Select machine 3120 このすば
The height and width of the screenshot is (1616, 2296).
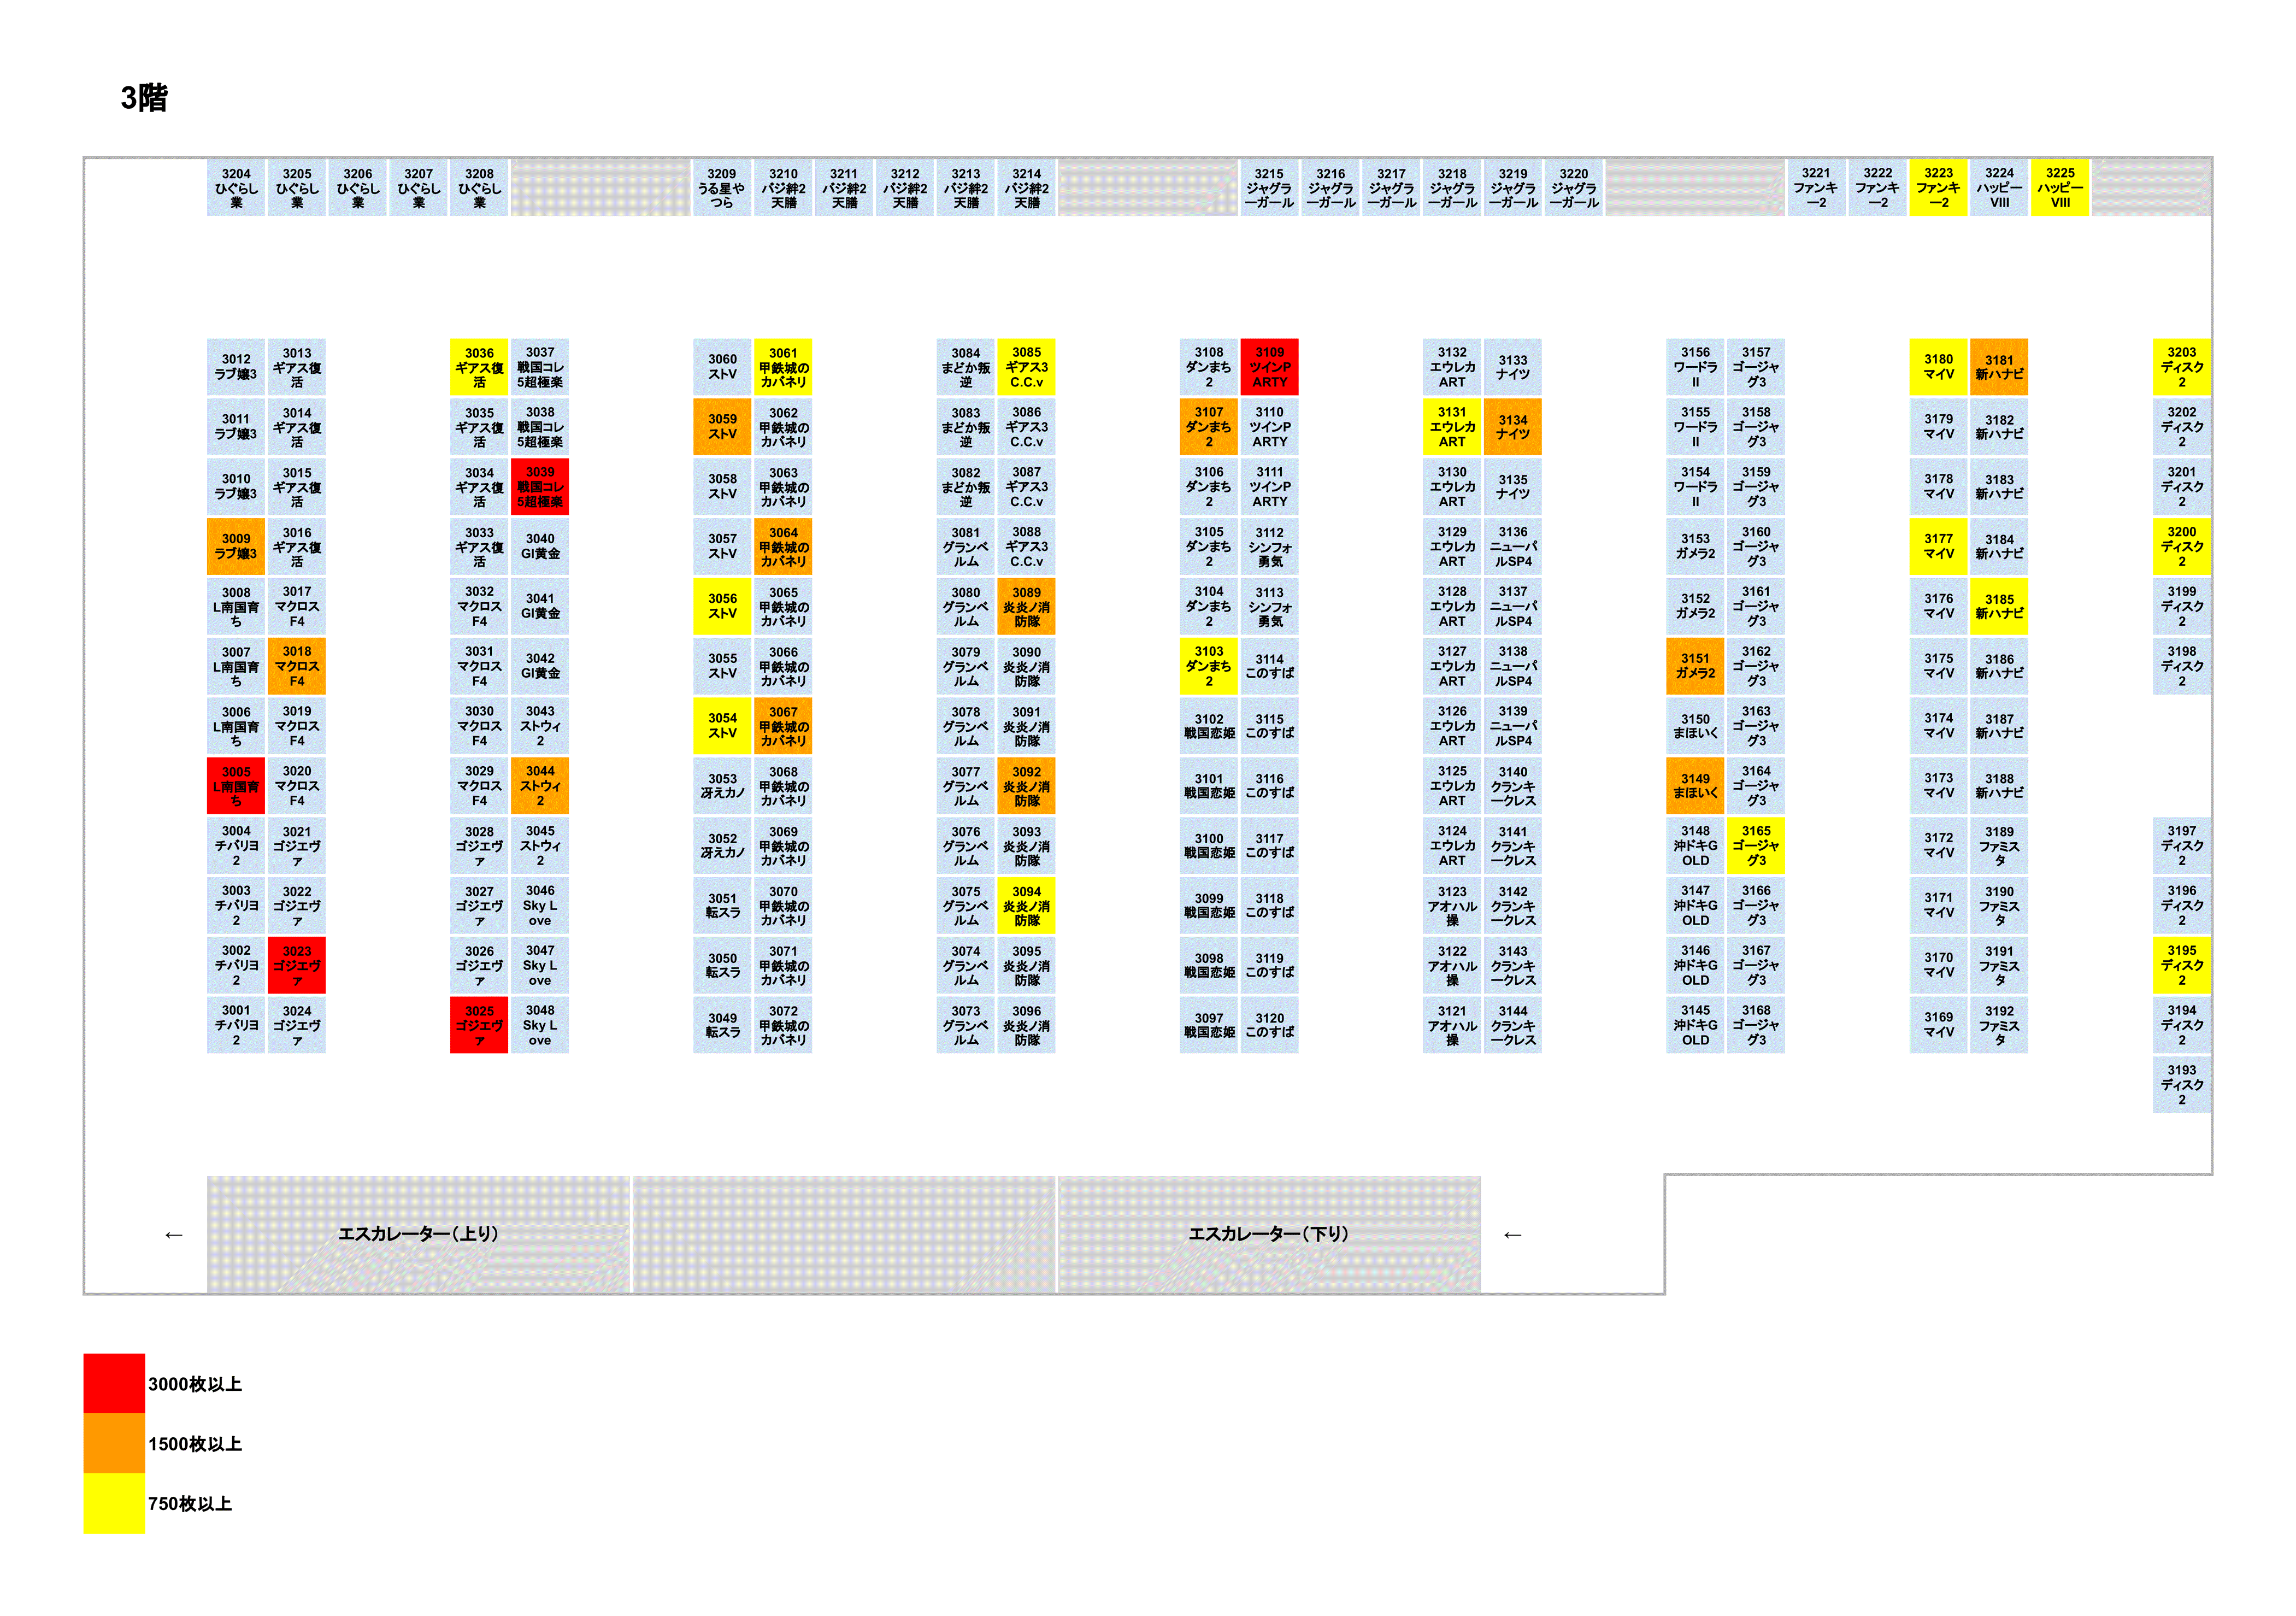pyautogui.click(x=1269, y=1025)
